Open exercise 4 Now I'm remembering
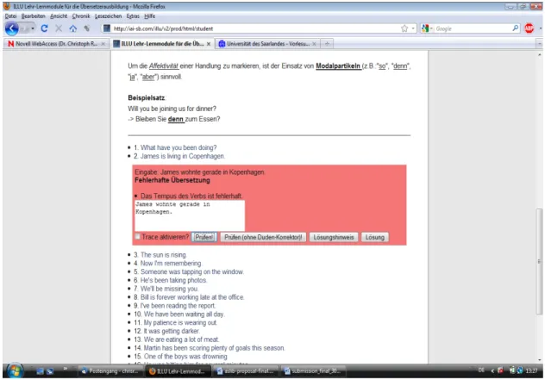The width and height of the screenshot is (545, 380). tap(171, 264)
